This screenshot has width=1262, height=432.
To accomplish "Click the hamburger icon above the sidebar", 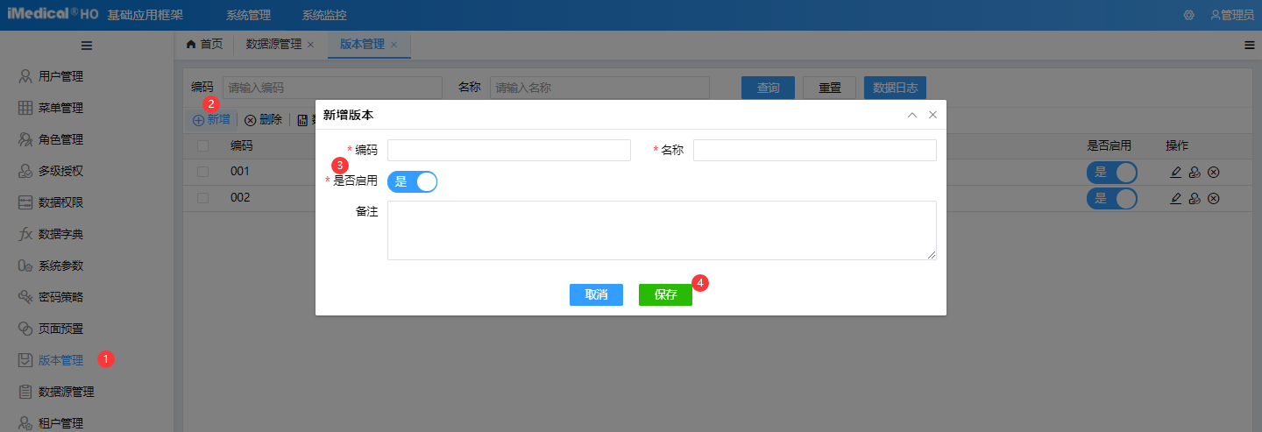I will [87, 46].
